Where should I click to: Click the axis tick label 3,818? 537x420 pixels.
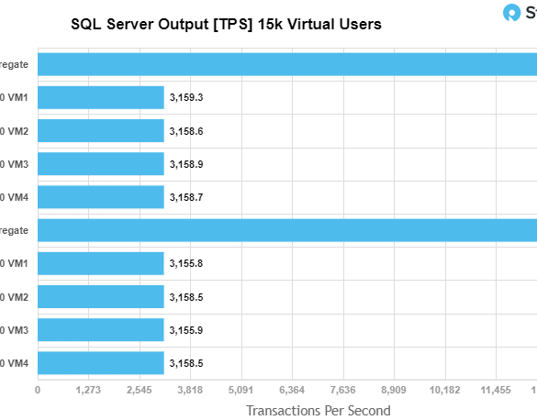190,390
